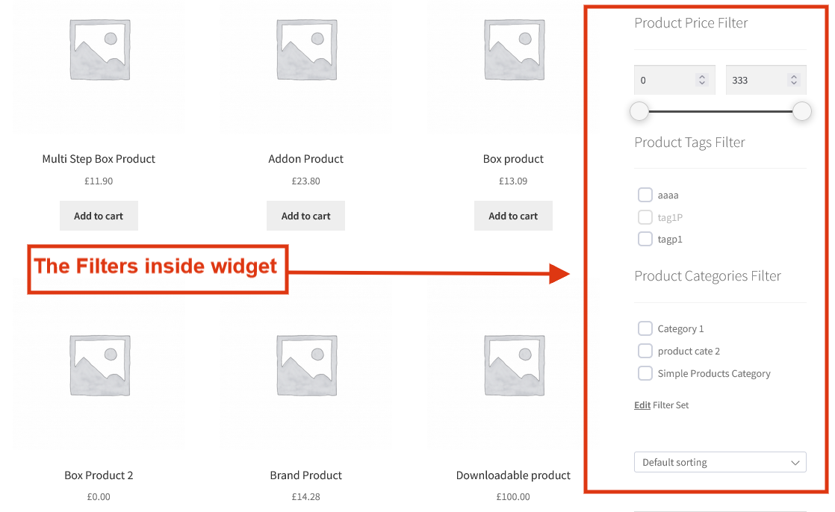Viewport: 835px width, 512px height.
Task: Add Multi Step Box Product to cart
Action: coord(99,216)
